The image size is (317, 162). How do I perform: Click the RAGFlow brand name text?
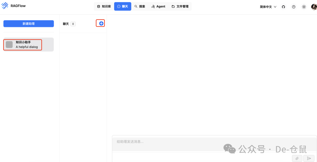point(18,6)
